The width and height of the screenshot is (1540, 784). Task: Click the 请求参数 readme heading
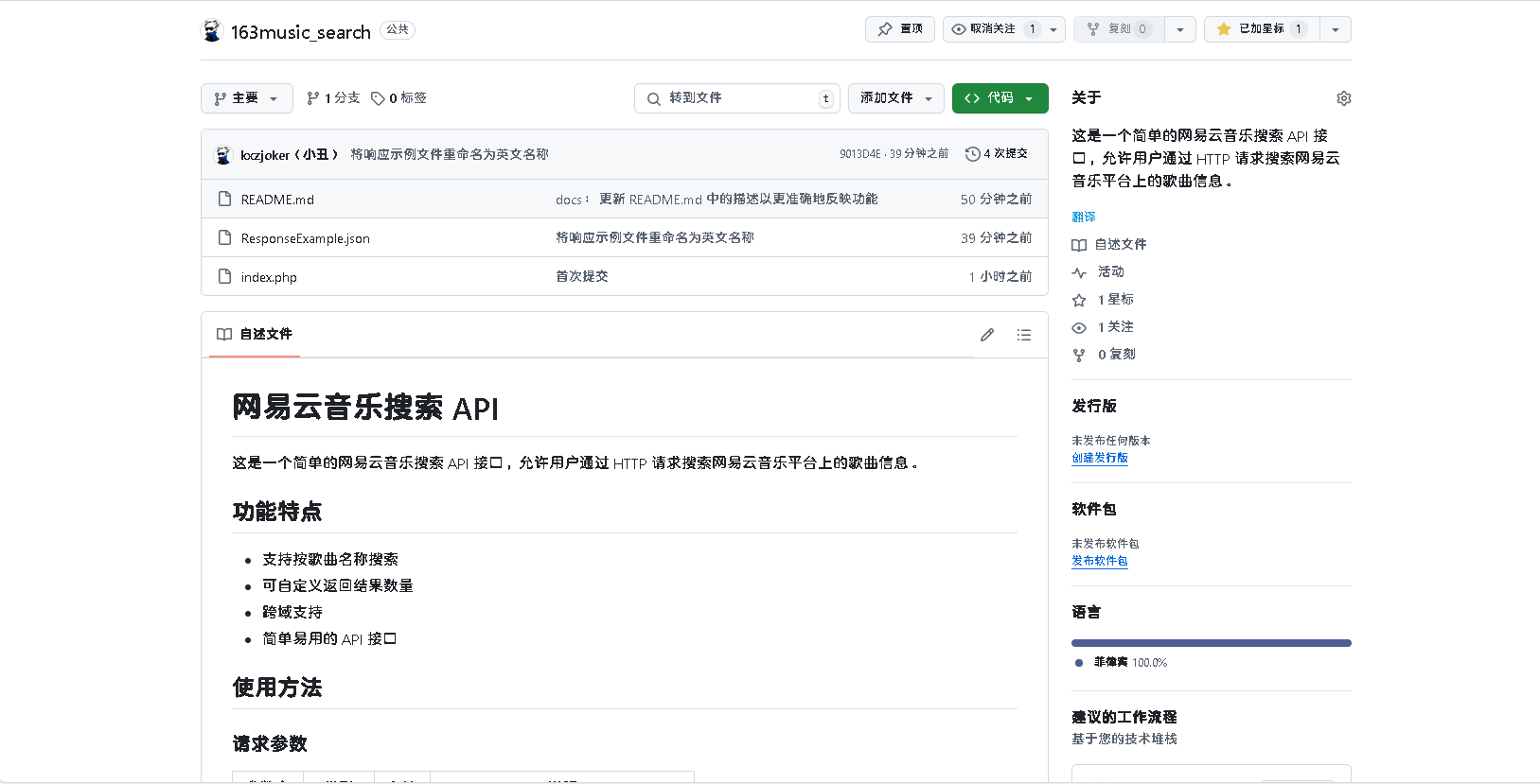point(270,744)
